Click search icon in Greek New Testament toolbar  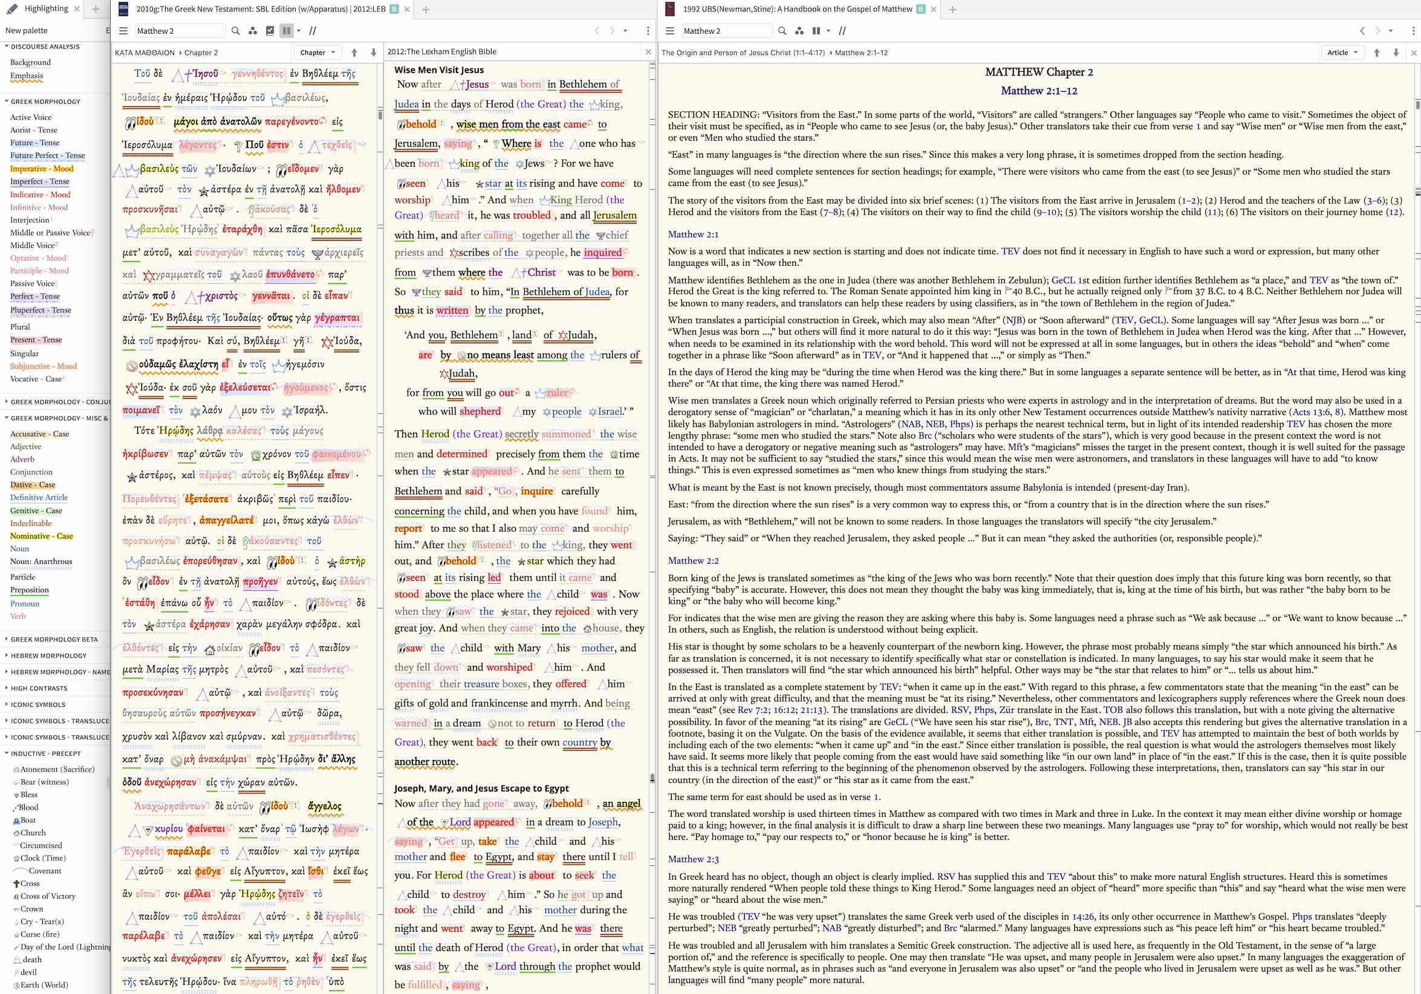(x=235, y=30)
